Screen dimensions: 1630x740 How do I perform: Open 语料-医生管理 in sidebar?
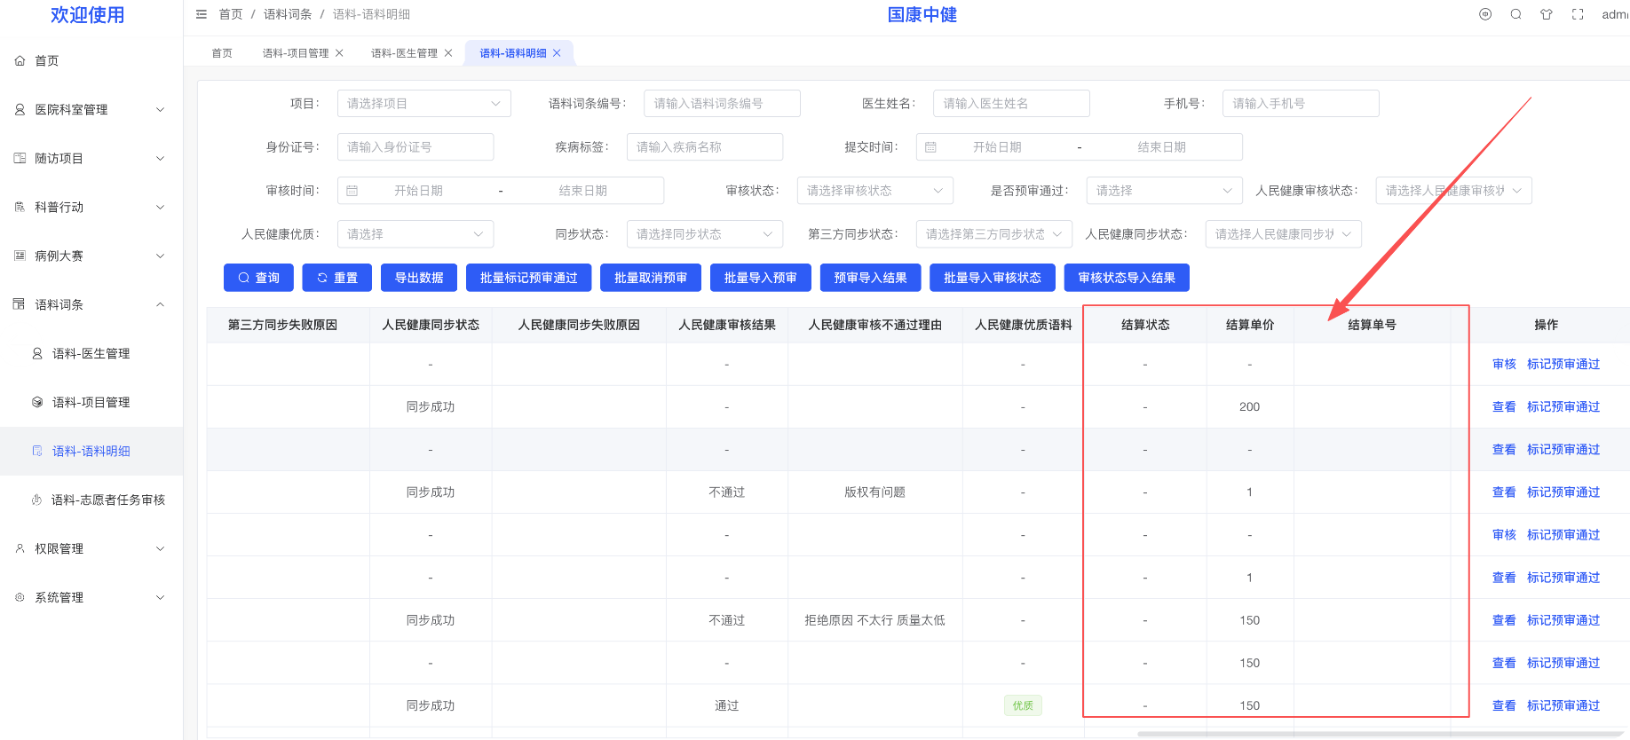click(91, 353)
